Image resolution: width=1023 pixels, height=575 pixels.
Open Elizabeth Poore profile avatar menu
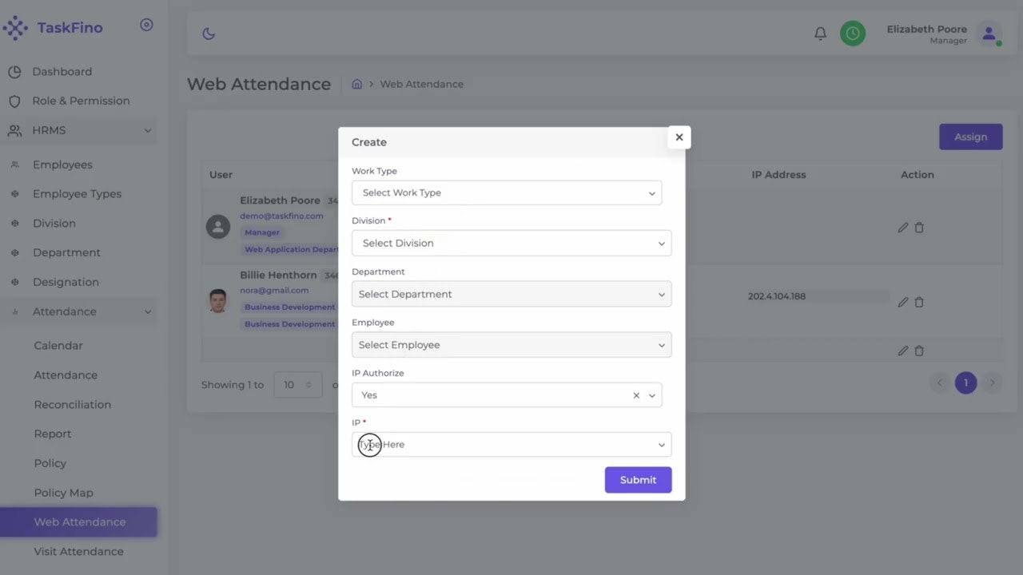pos(989,34)
